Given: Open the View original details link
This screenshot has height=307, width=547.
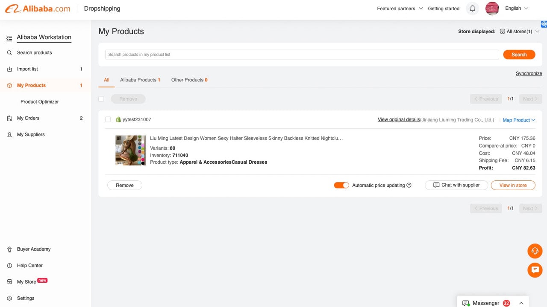Looking at the screenshot, I should click(399, 120).
